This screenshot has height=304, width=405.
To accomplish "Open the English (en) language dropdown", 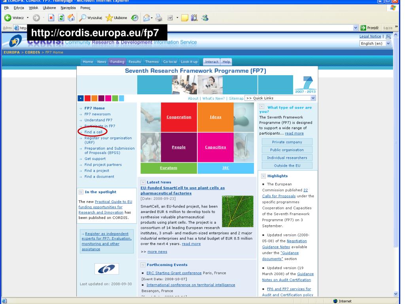I will click(375, 44).
